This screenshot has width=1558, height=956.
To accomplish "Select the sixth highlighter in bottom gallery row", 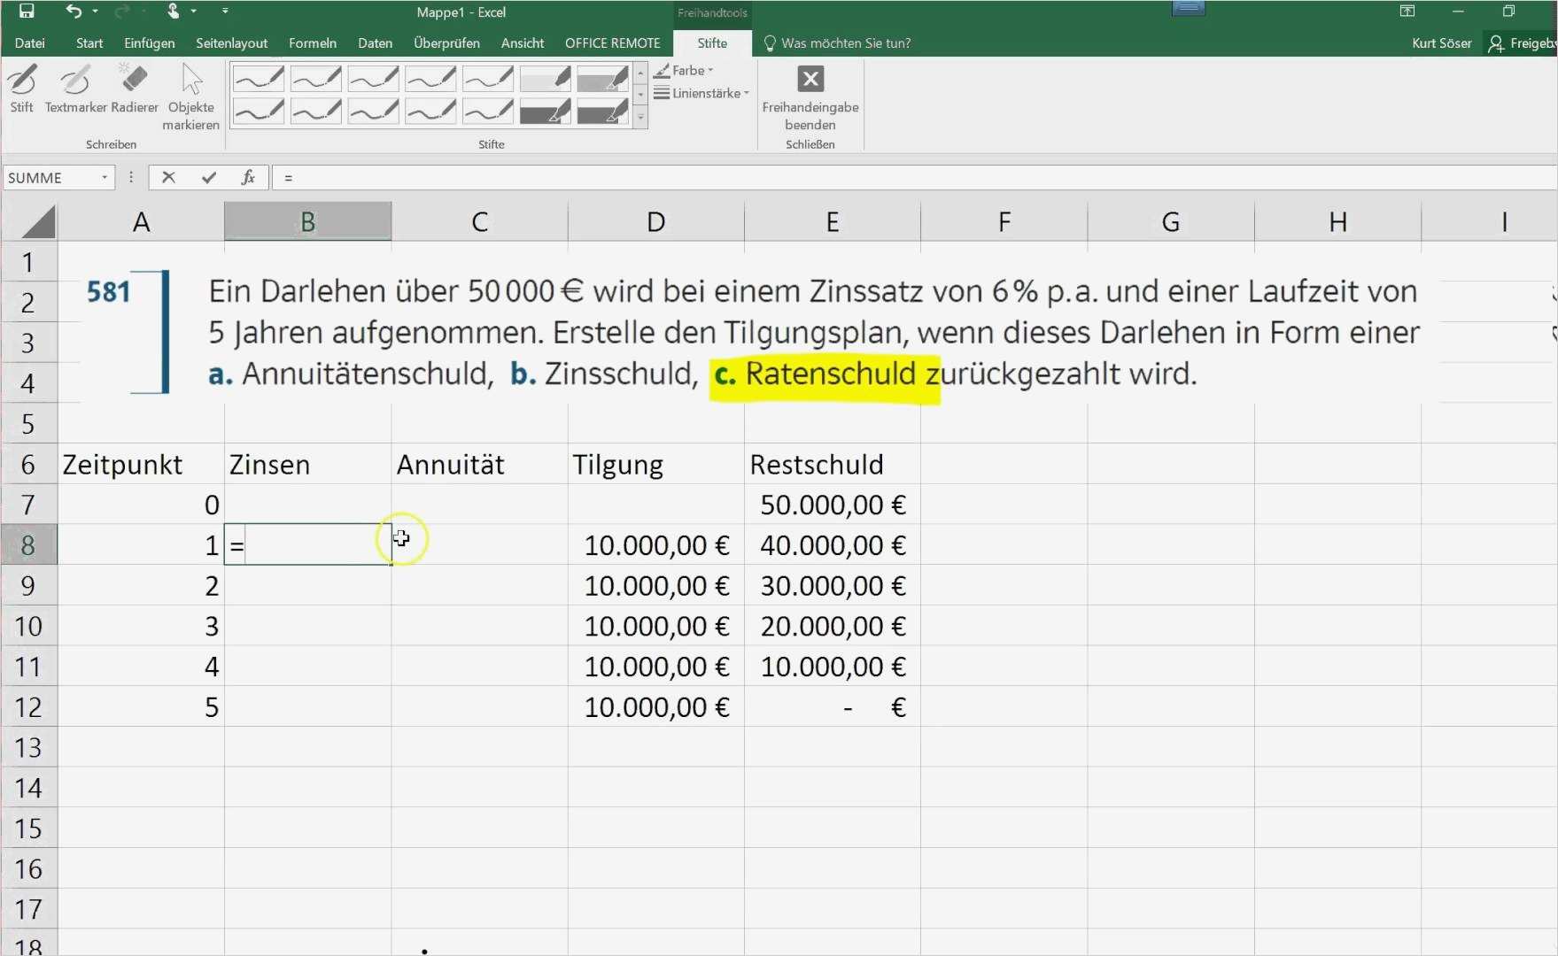I will 546,111.
